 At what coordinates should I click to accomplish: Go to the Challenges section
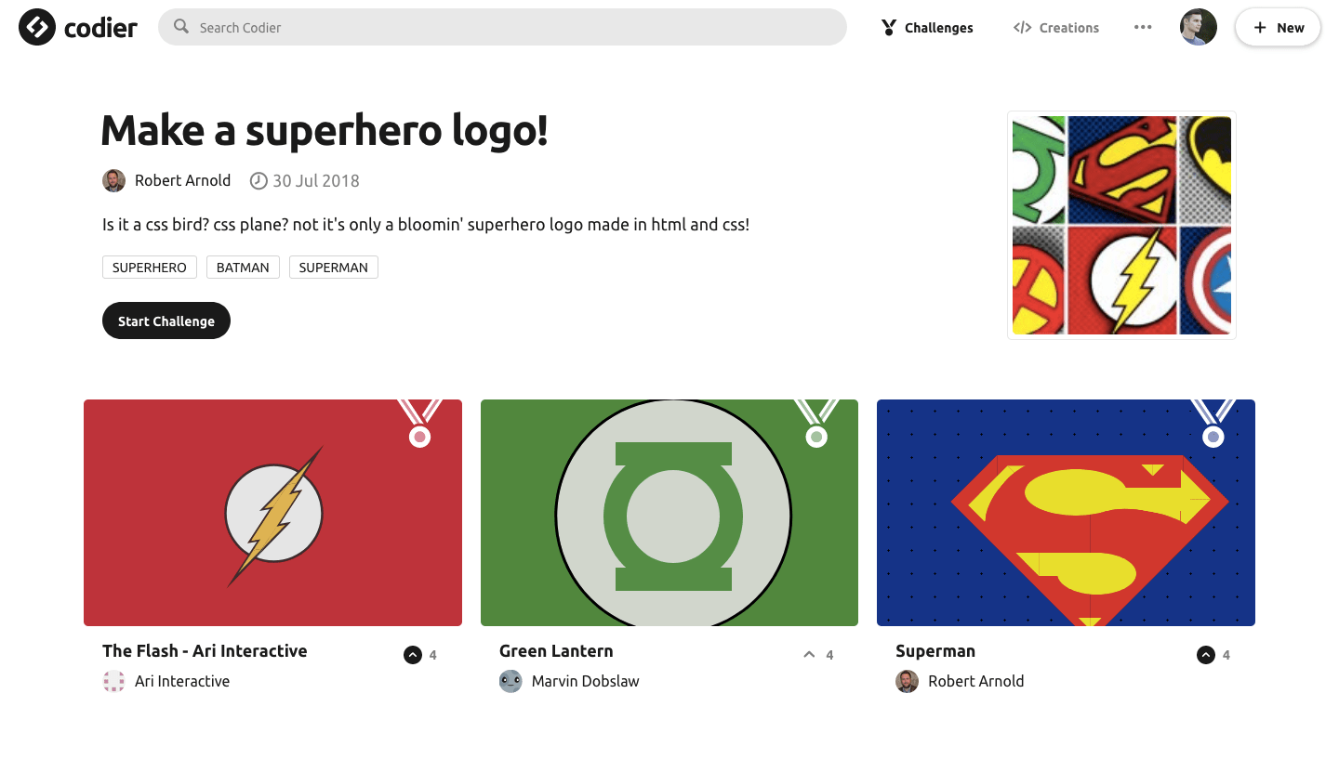[x=937, y=27]
